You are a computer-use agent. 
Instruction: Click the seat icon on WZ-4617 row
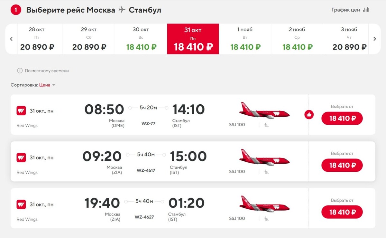[266, 172]
